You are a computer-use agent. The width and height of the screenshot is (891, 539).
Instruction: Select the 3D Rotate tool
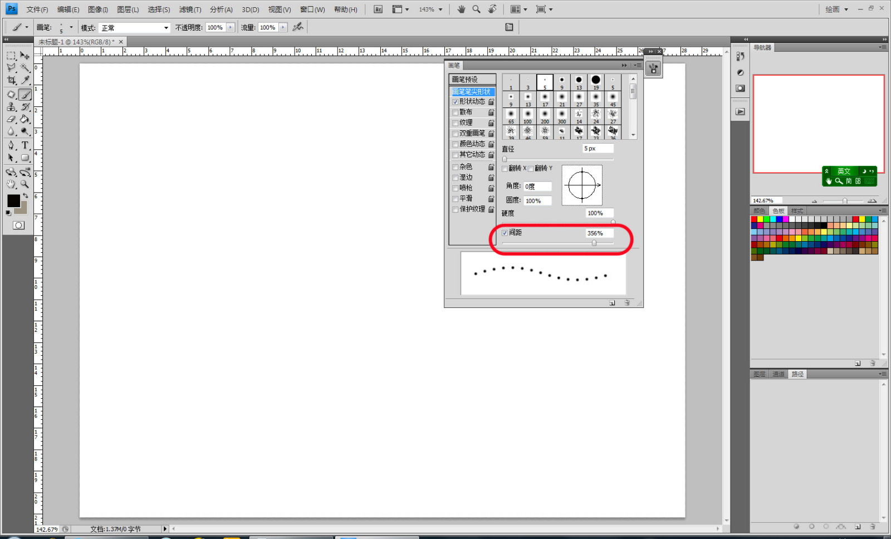11,172
